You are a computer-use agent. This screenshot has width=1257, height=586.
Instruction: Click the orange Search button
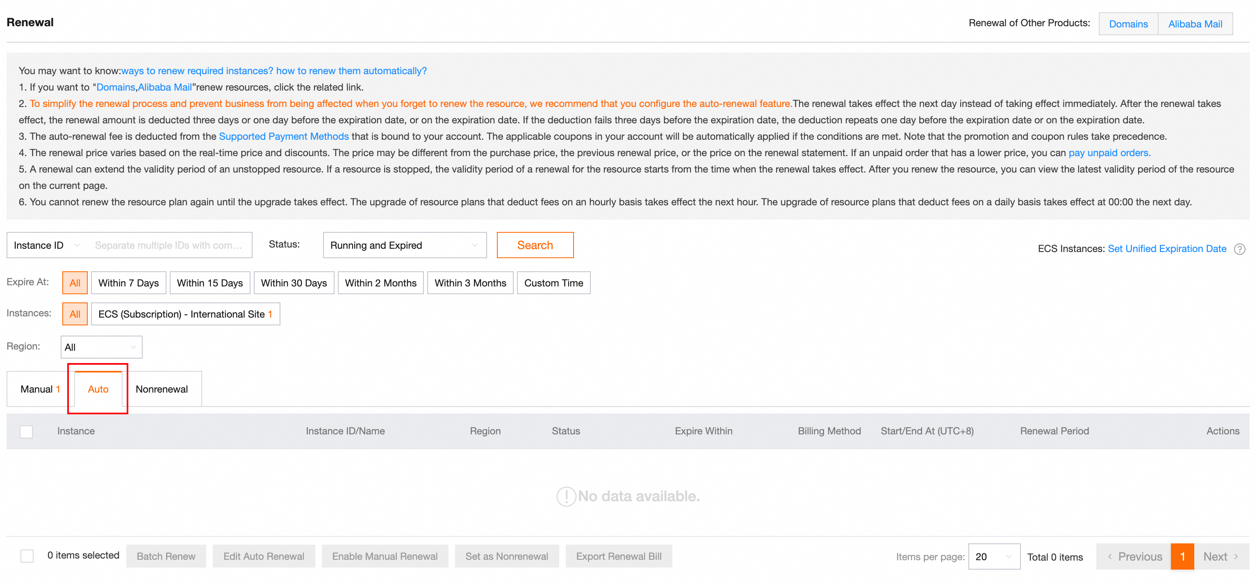click(535, 245)
